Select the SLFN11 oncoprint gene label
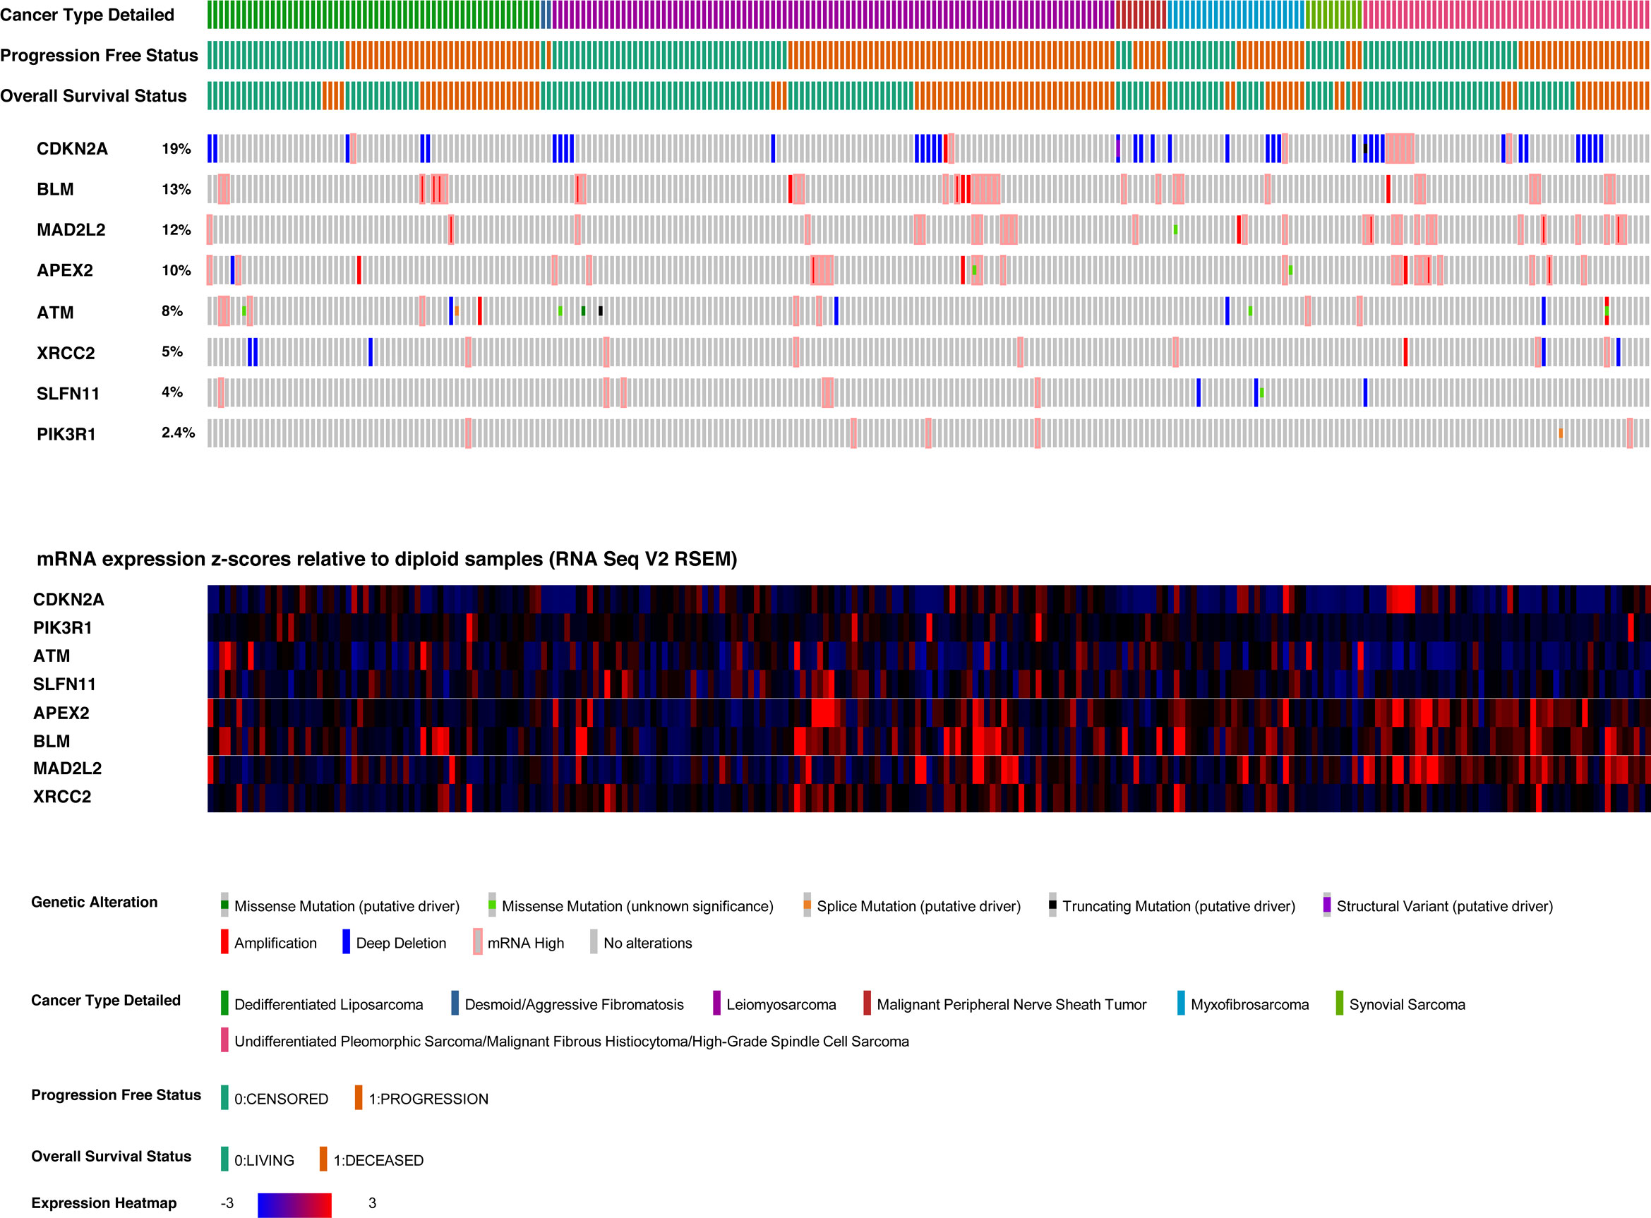 point(68,394)
